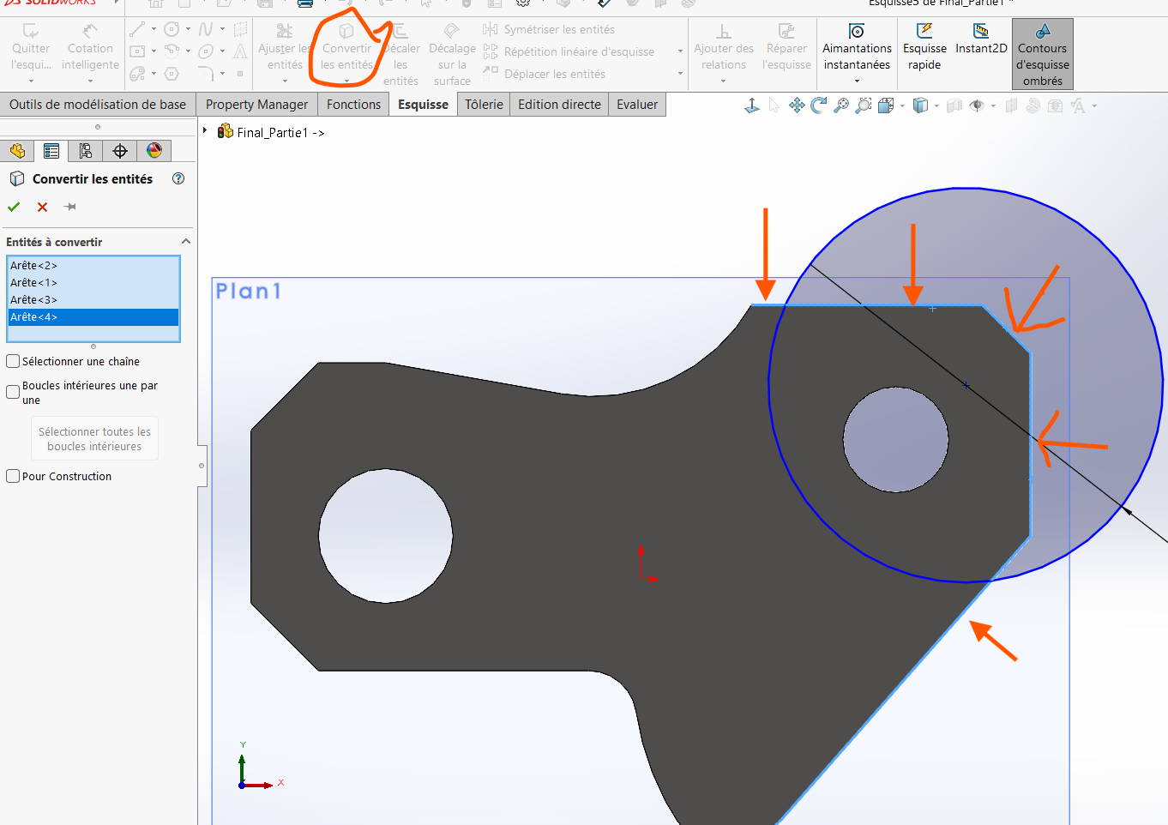Viewport: 1168px width, 825px height.
Task: Open DisplayManager color sphere tab
Action: [x=154, y=151]
